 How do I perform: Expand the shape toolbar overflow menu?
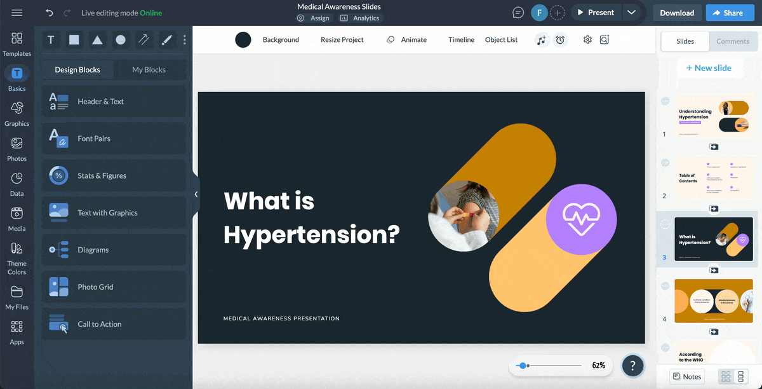click(184, 39)
